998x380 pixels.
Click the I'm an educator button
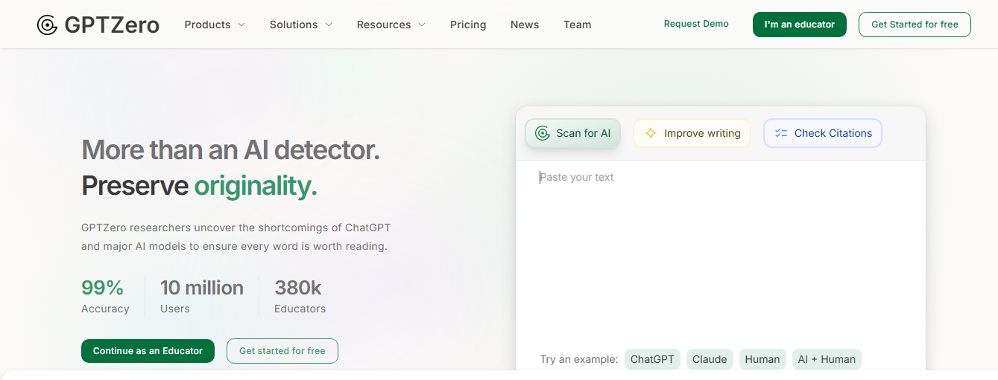tap(800, 25)
